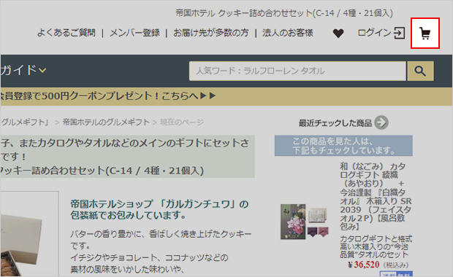
Task: Click arrow beside 最近チェックした商品
Action: (381, 122)
